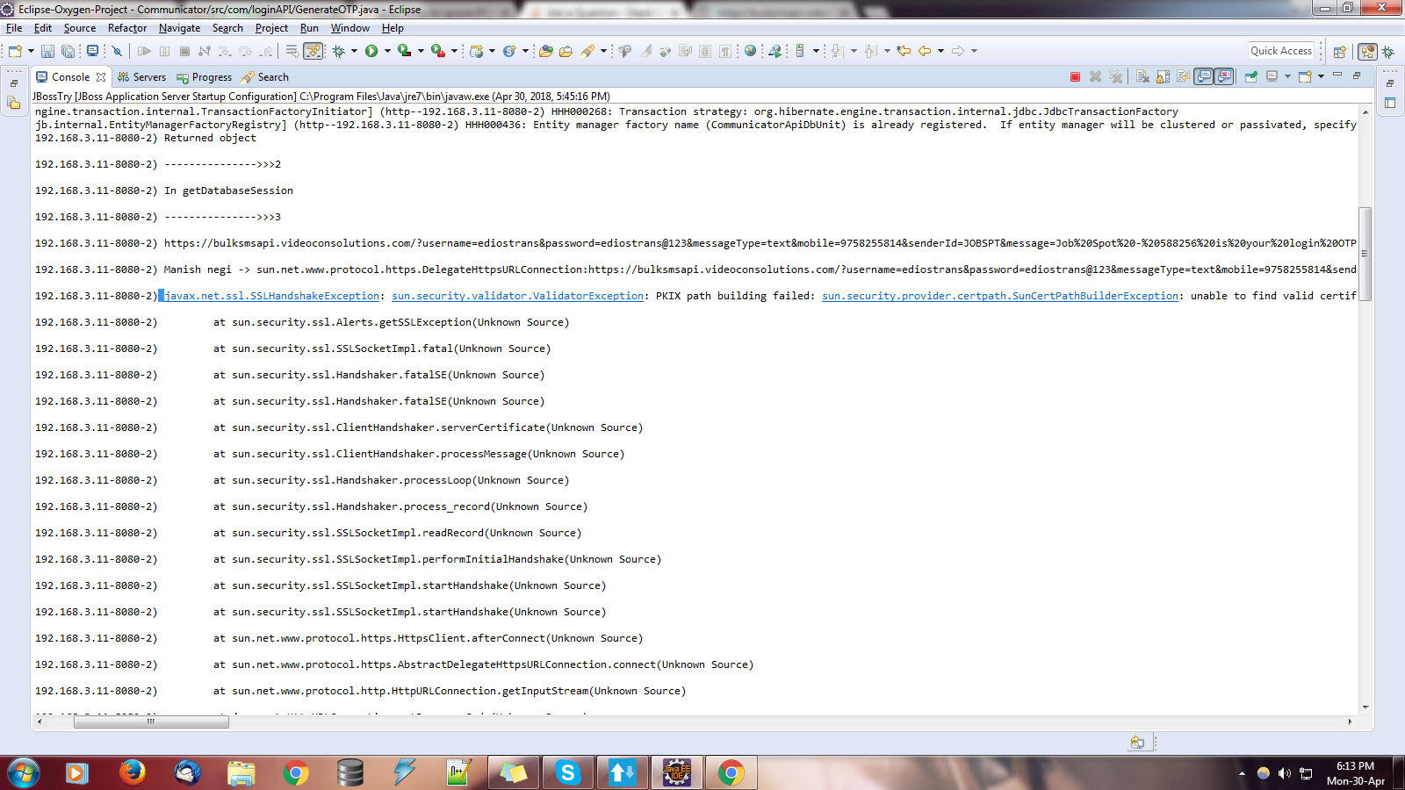Click the sun.security.validator.ValidatorException link
The height and width of the screenshot is (790, 1405).
[x=518, y=296]
